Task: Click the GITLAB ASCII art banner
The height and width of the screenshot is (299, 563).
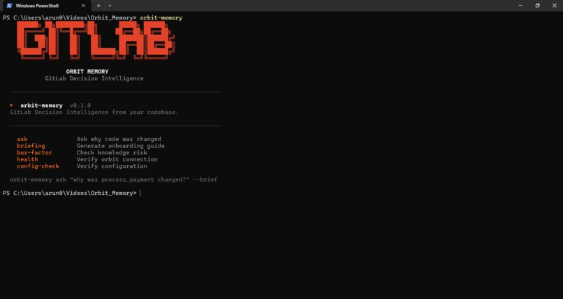Action: [x=96, y=40]
